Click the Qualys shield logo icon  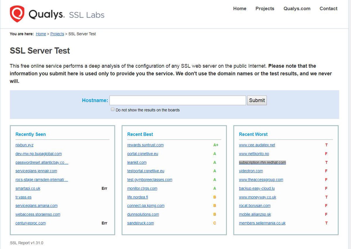click(x=17, y=14)
